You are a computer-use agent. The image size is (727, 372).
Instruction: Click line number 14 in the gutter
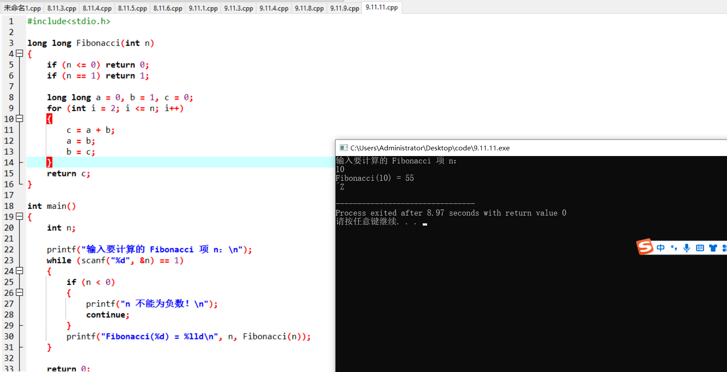9,162
